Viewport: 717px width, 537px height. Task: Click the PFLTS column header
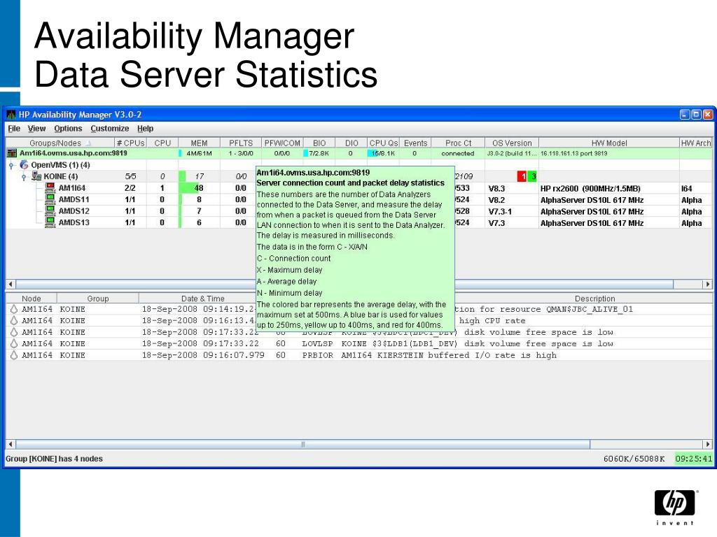click(241, 143)
